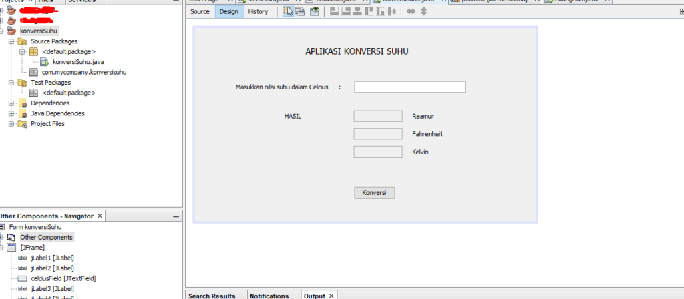Screen dimensions: 684x299
Task: Open the Search Results tab
Action: (212, 295)
